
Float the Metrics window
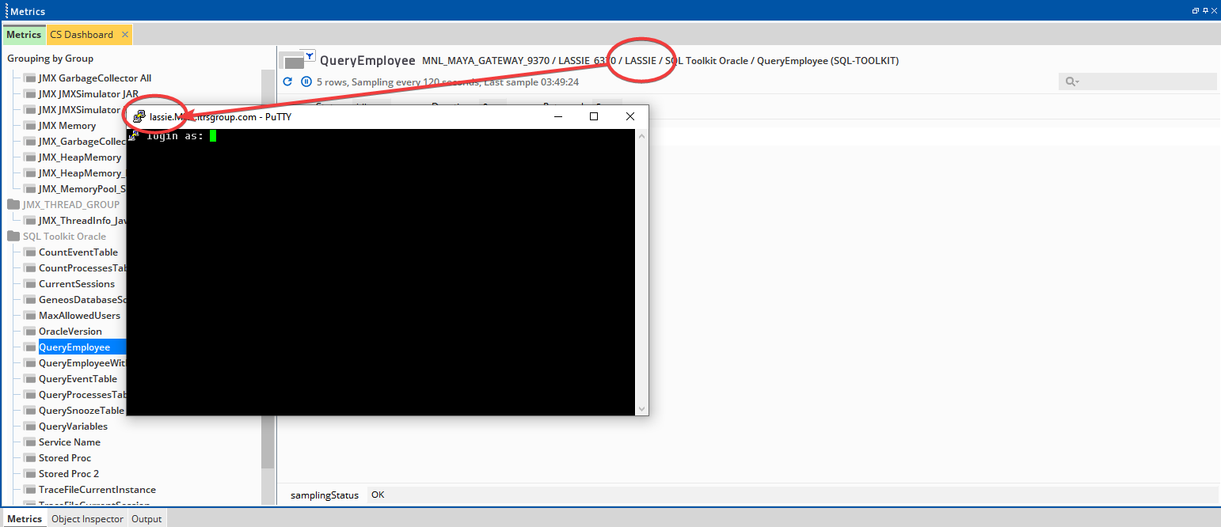pos(1195,10)
